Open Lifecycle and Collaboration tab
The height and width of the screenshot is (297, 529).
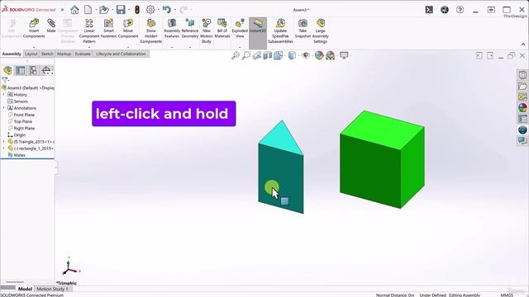click(x=121, y=54)
